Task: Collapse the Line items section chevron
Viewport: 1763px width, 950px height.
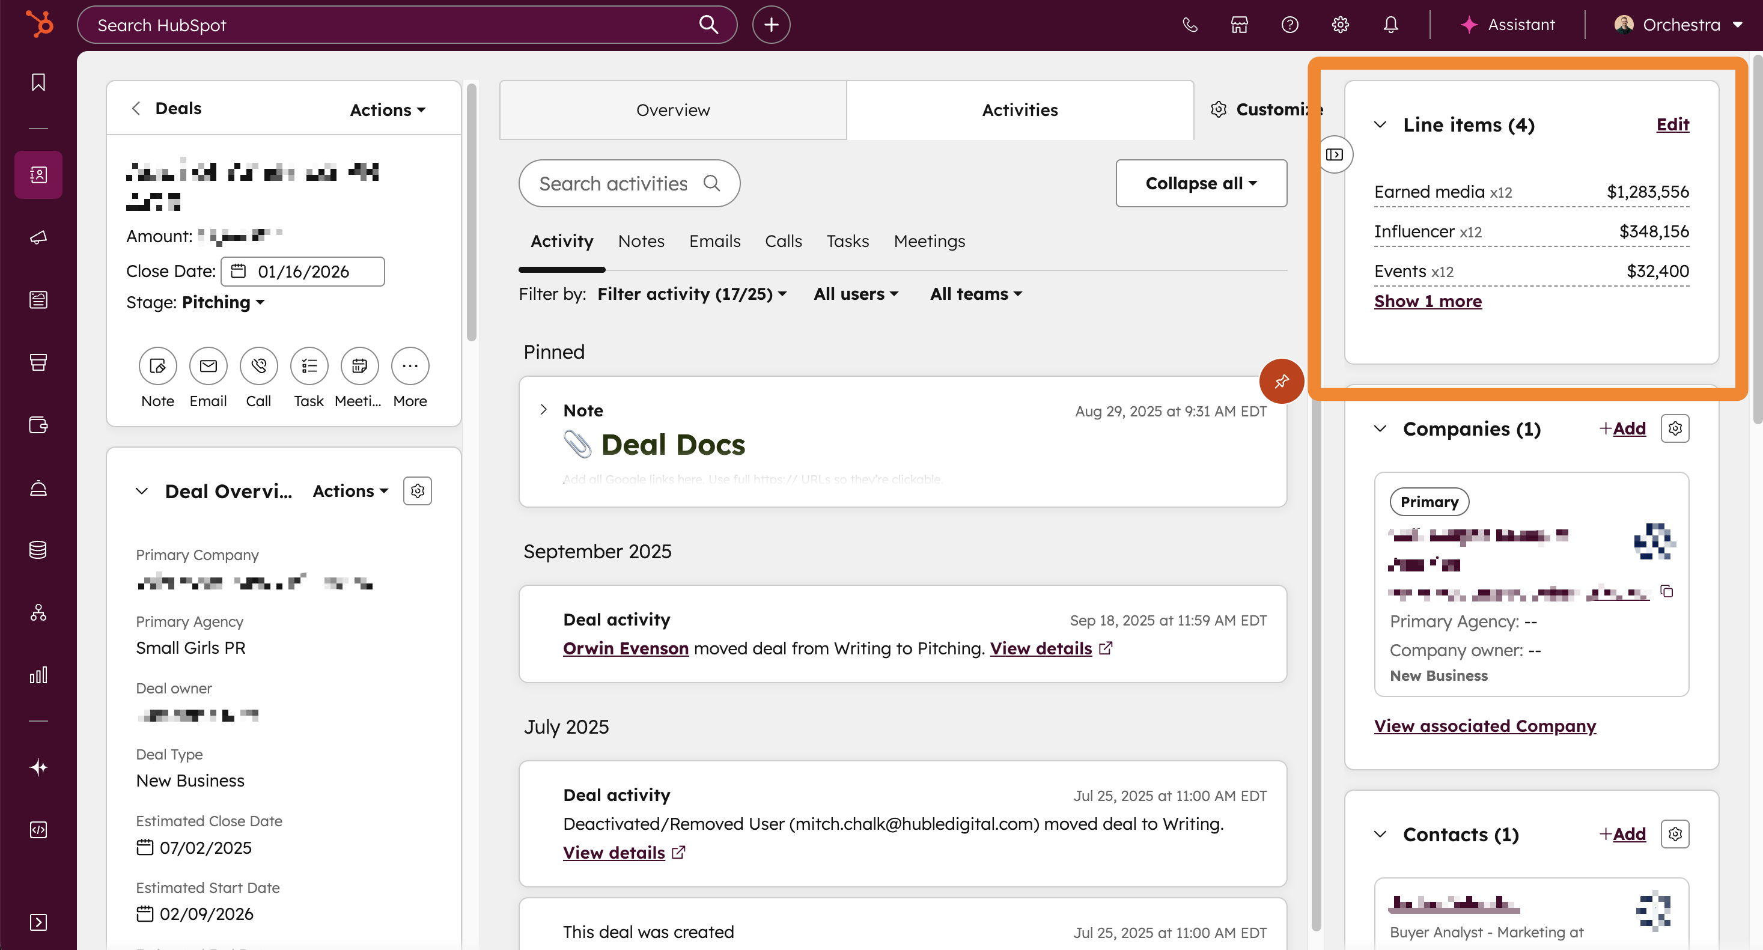Action: pos(1380,124)
